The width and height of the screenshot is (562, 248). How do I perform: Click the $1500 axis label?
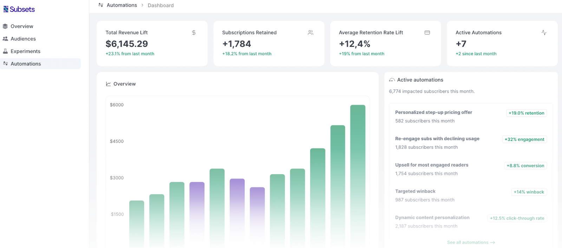117,214
